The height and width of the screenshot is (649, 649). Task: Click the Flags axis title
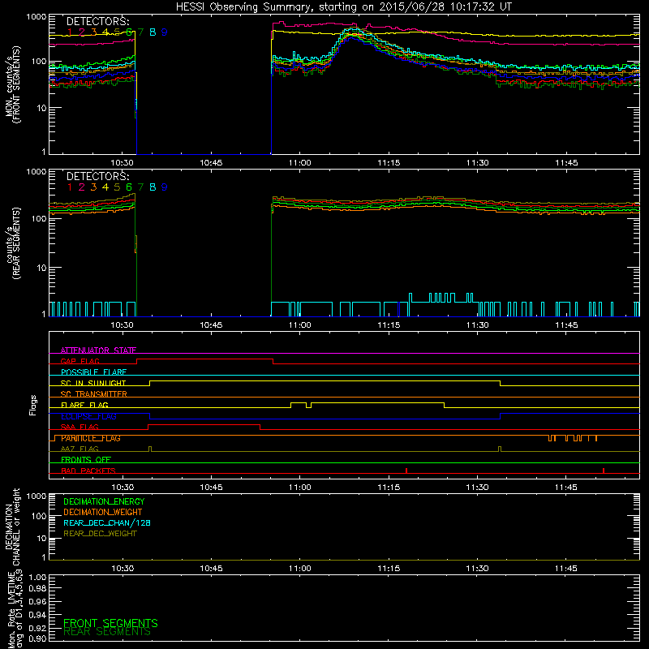coord(33,405)
